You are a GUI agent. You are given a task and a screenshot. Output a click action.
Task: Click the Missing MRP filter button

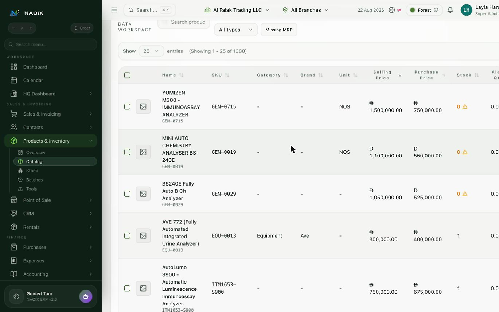(279, 30)
